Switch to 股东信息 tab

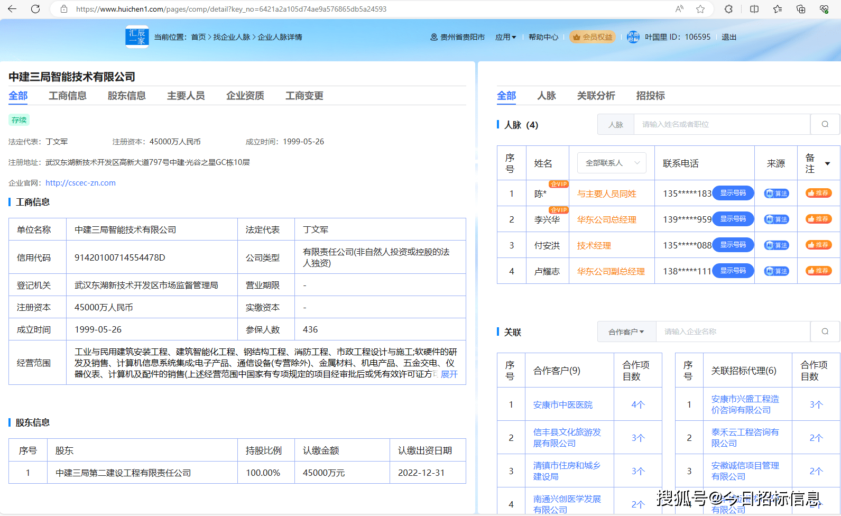coord(127,96)
